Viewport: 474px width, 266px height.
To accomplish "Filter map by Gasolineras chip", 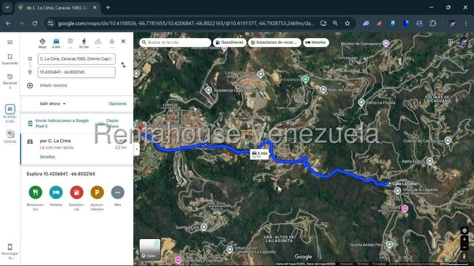I will pyautogui.click(x=230, y=42).
